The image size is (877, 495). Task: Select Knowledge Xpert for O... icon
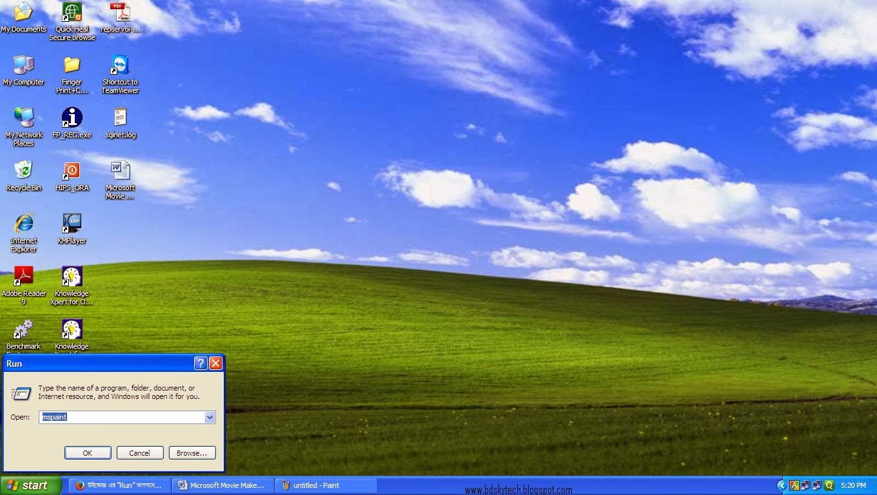tap(72, 286)
